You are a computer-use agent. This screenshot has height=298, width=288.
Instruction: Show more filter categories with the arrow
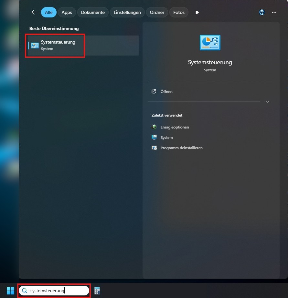197,12
